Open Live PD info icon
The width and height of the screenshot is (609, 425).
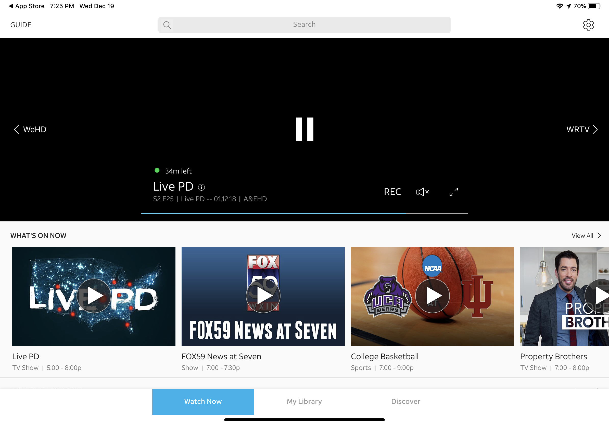pyautogui.click(x=201, y=187)
